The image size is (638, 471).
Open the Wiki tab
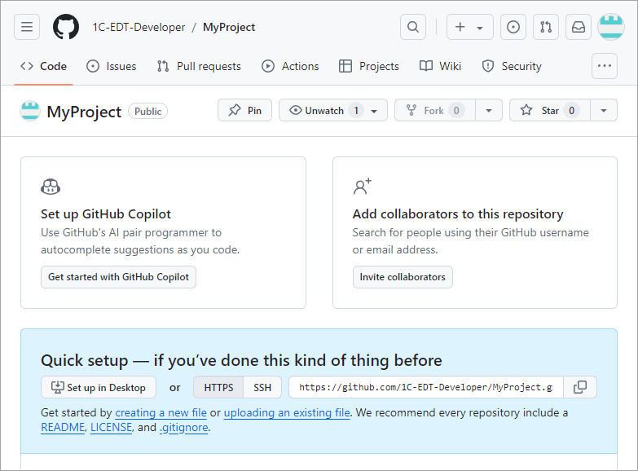[x=440, y=66]
